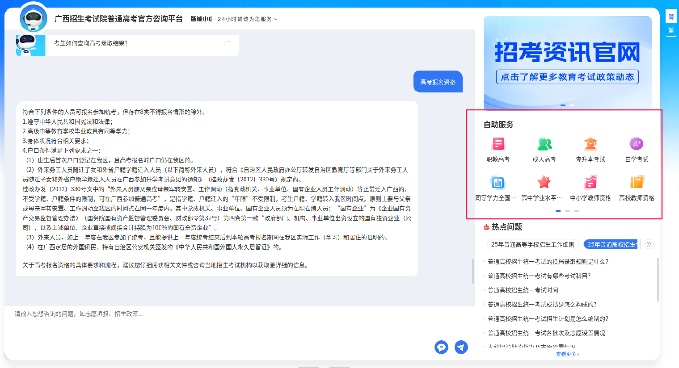
Task: Click 普通高校招生统一考试时间 question link
Action: [523, 290]
